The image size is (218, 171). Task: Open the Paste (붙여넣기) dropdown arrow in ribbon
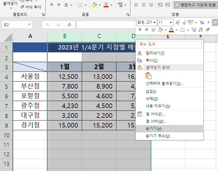pyautogui.click(x=11, y=8)
